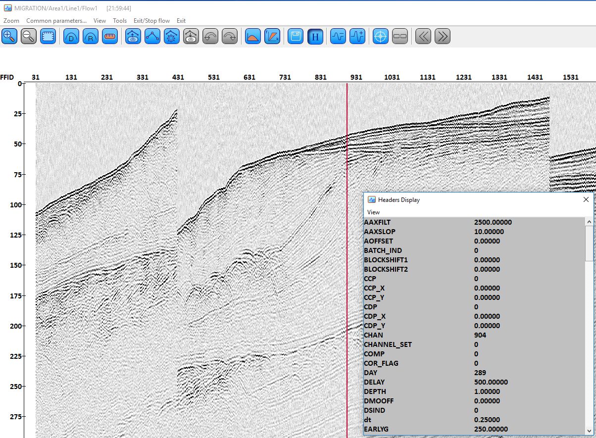Click the wavelet trace icon
Viewport: 596px width, 438px height.
point(338,37)
